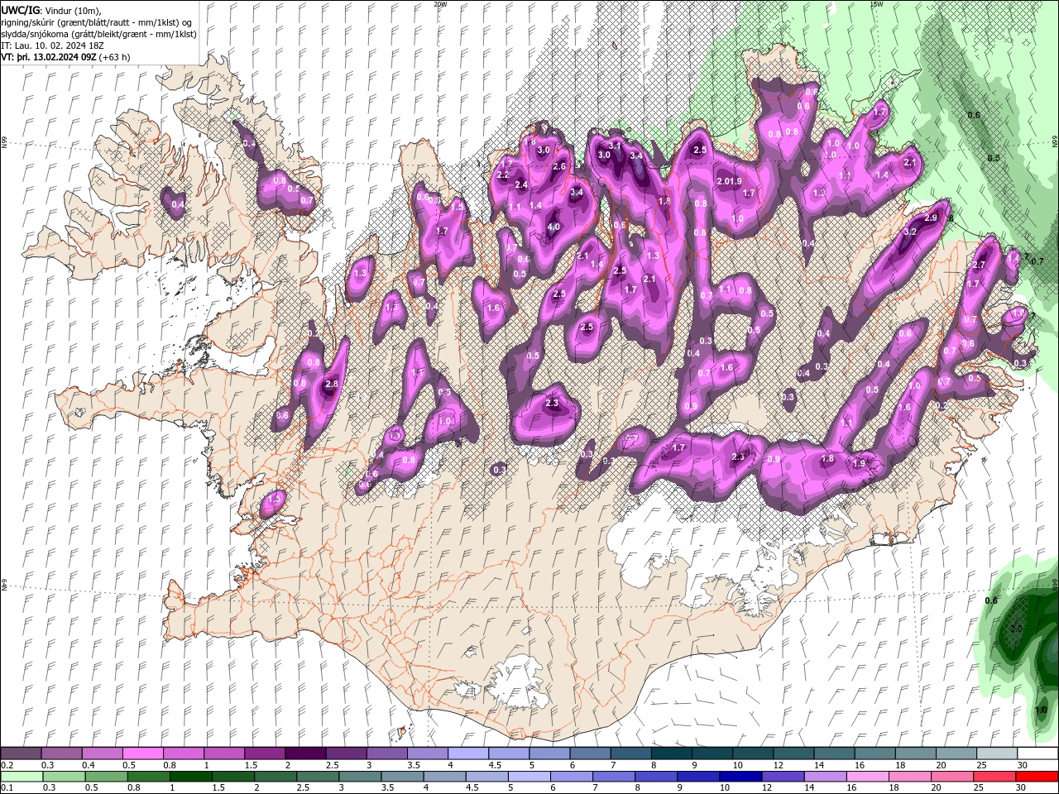Click the dark teal snow swatch for 8–9 mm
The height and width of the screenshot is (794, 1059).
pyautogui.click(x=671, y=753)
